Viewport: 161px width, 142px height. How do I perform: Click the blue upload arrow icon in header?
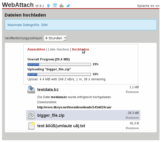48,5
